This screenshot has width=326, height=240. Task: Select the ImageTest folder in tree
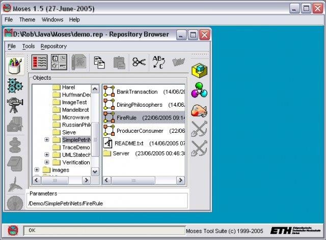point(69,102)
